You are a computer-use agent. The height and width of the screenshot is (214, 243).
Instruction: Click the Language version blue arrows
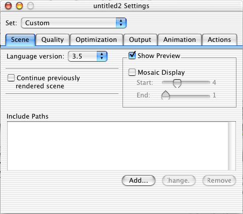[x=102, y=56]
